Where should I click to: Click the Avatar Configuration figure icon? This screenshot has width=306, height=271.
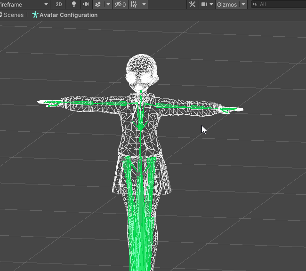click(35, 15)
